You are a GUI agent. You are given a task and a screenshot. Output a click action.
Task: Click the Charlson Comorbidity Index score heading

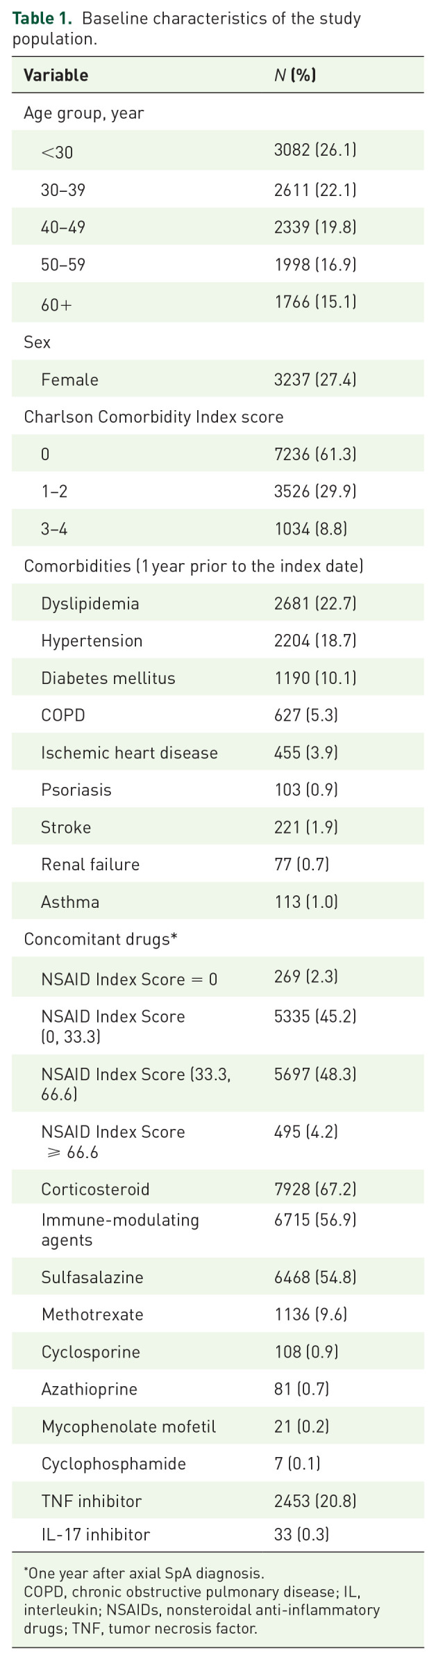(x=153, y=417)
